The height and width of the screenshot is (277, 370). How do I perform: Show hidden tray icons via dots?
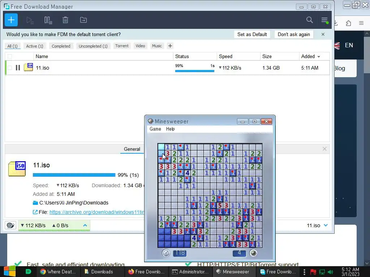tap(304, 272)
